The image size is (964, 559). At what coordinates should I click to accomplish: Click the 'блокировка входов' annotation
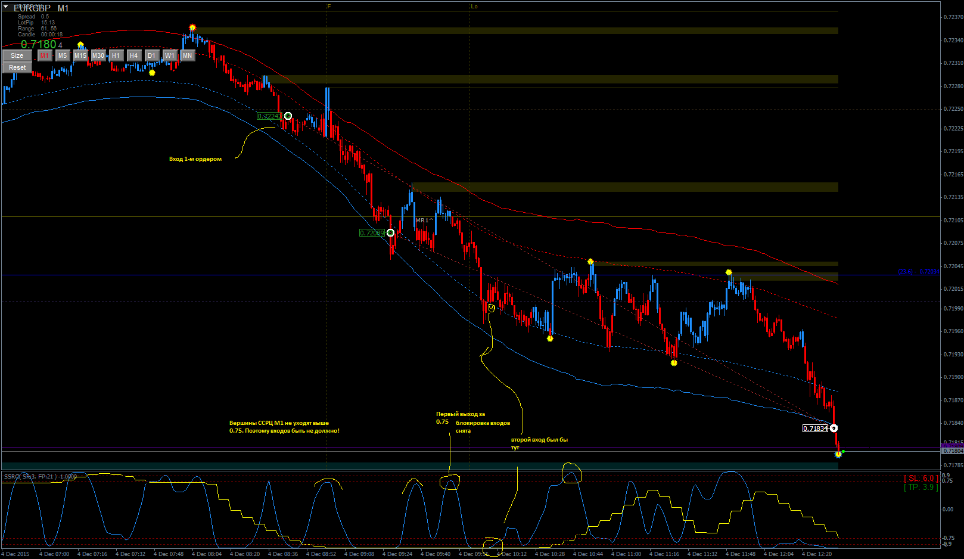point(483,423)
